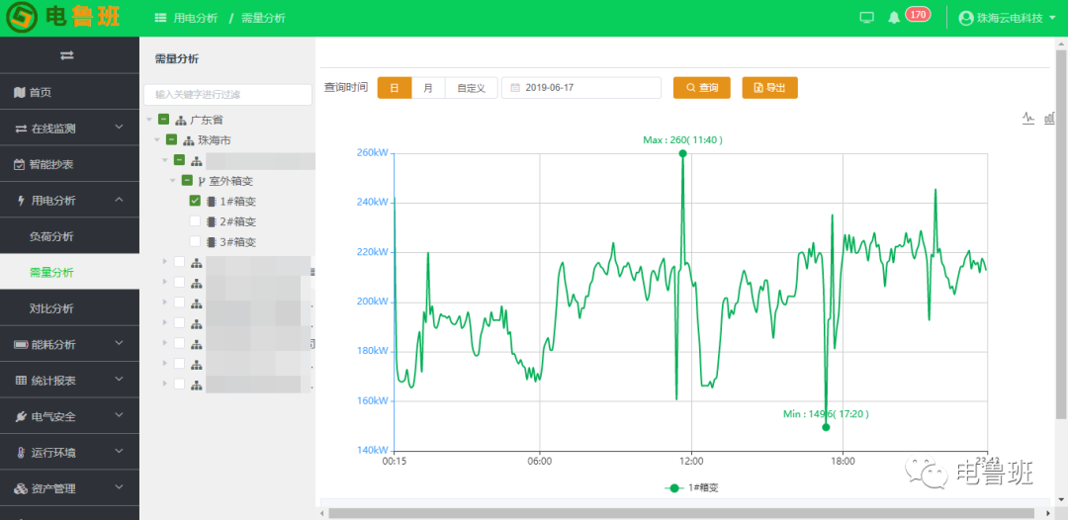Open 对比分析 in the sidebar

tap(51, 308)
